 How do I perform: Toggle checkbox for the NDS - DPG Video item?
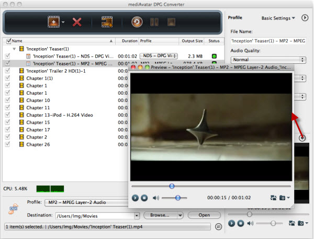7,56
